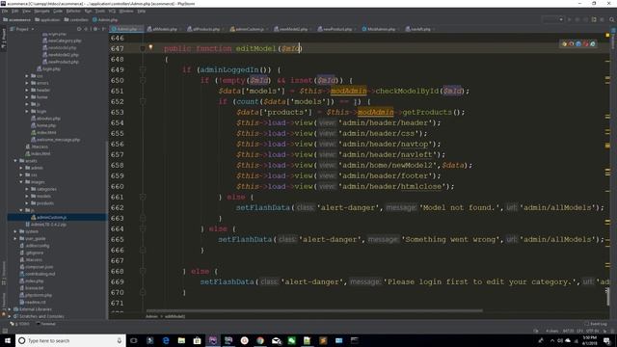Select welcome_message.php in the project tree
Viewport: 617px width, 347px height.
[55, 140]
